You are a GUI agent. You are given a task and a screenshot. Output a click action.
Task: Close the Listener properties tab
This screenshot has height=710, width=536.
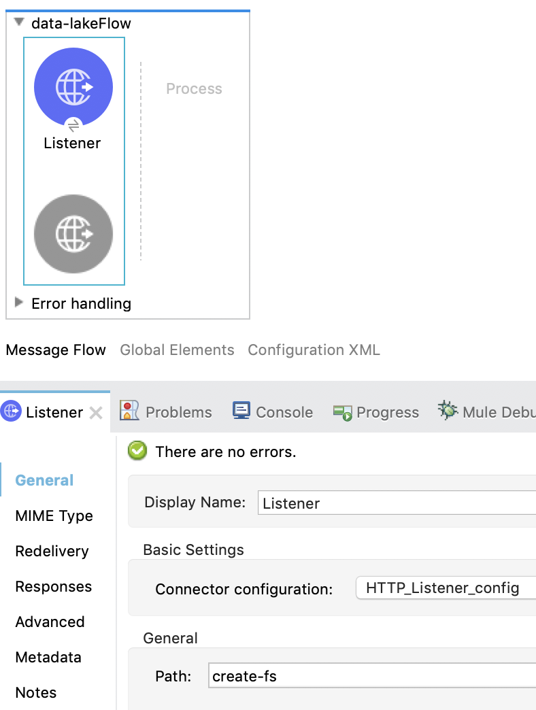tap(97, 412)
